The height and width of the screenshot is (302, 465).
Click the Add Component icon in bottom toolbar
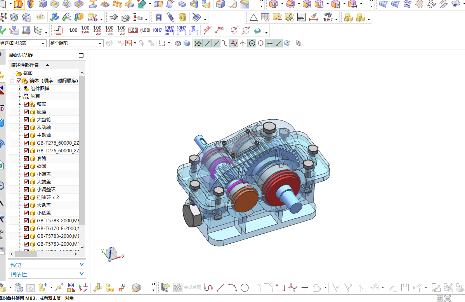click(x=42, y=287)
